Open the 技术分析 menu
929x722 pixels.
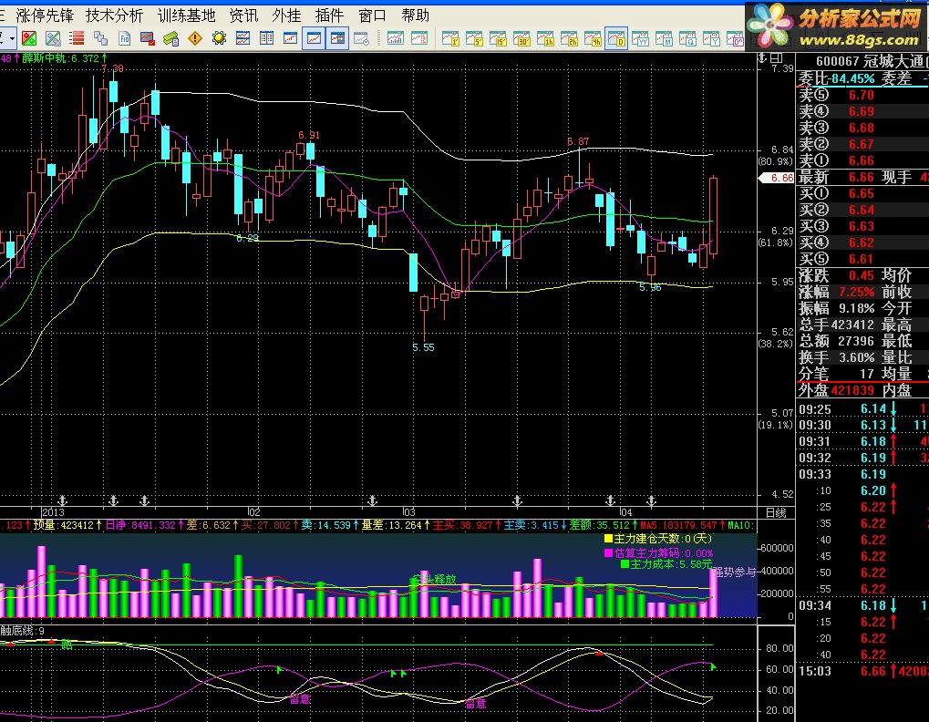114,15
